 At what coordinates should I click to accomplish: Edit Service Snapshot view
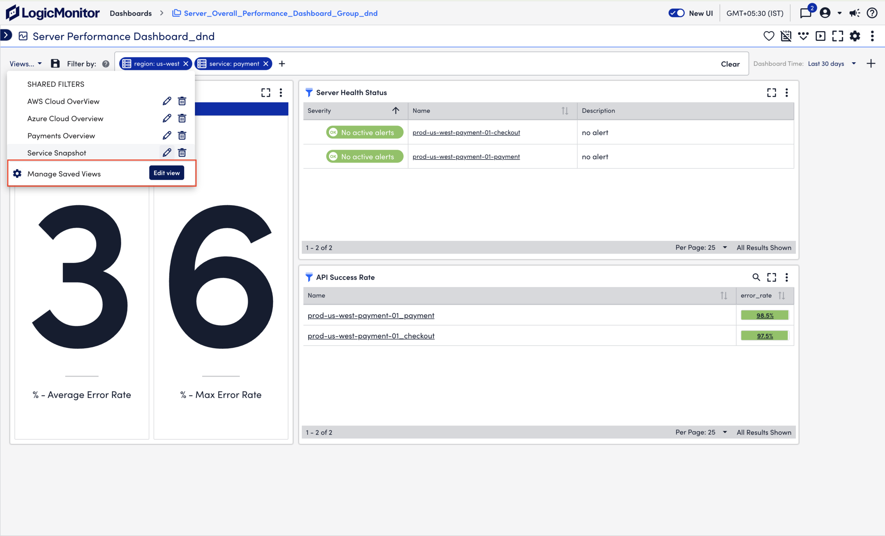coord(167,153)
